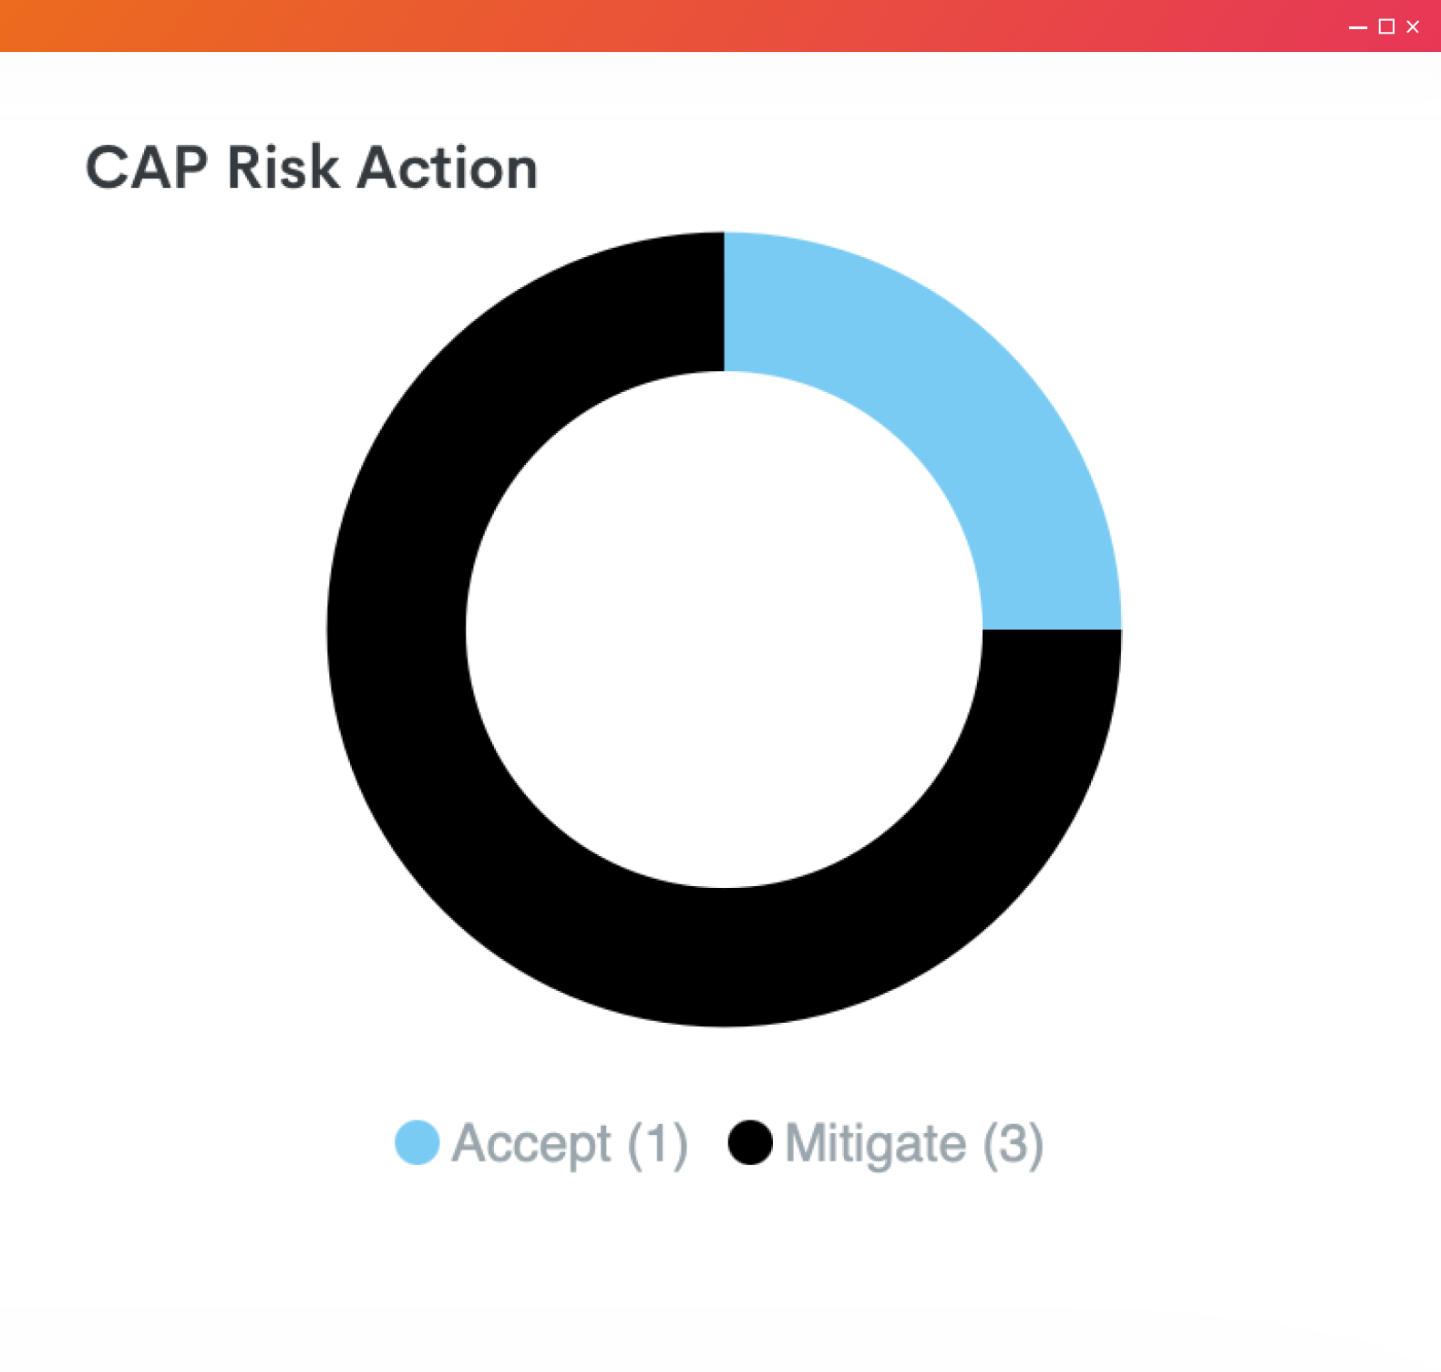Click the blank white area beneath the legend

(x=720, y=1276)
